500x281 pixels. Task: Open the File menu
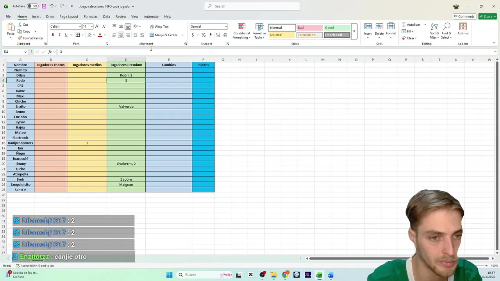point(8,16)
